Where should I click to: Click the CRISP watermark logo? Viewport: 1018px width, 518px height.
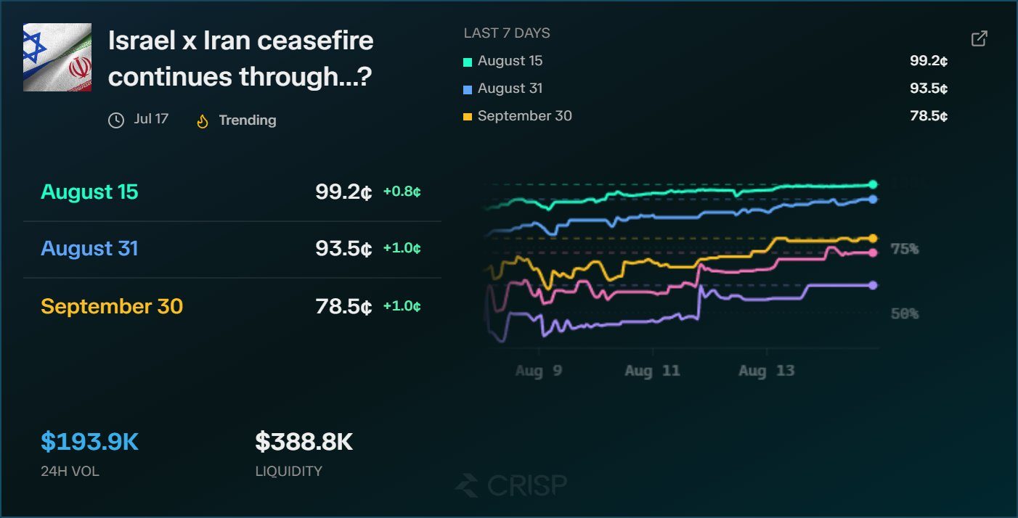coord(511,485)
